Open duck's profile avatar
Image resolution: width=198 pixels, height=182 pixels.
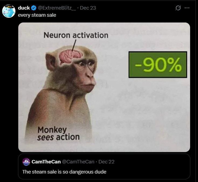click(9, 11)
